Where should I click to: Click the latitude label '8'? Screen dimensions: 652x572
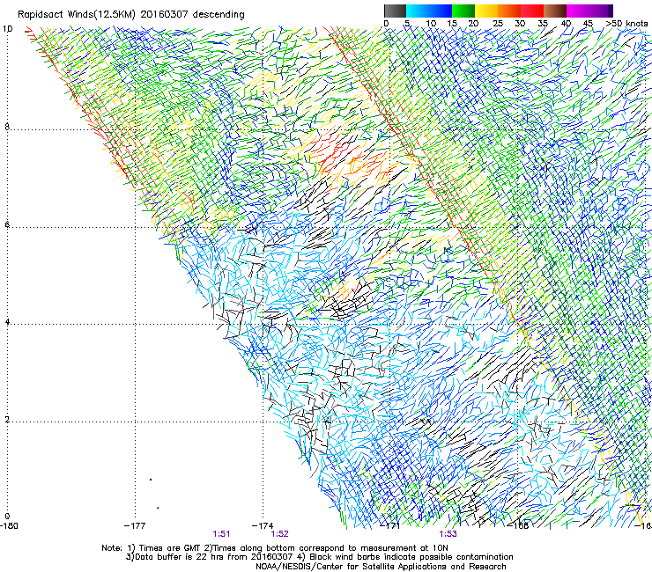(7, 127)
